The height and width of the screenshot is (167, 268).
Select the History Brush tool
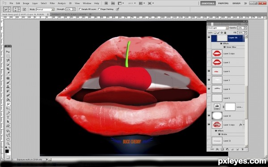(x=8, y=91)
